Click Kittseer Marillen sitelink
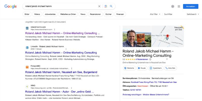 tap(32, 40)
